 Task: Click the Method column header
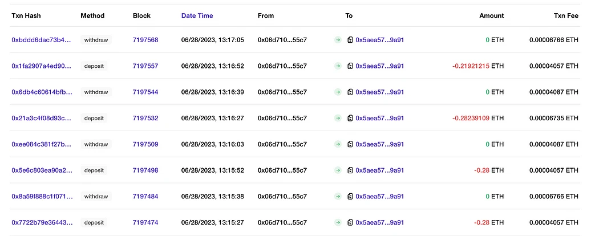(x=92, y=16)
